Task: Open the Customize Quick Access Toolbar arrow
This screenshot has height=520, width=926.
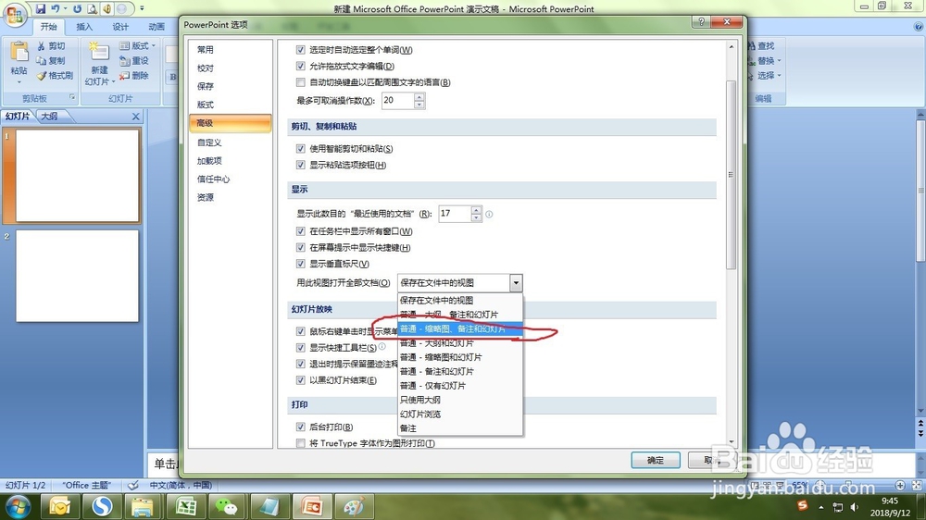Action: pyautogui.click(x=142, y=9)
